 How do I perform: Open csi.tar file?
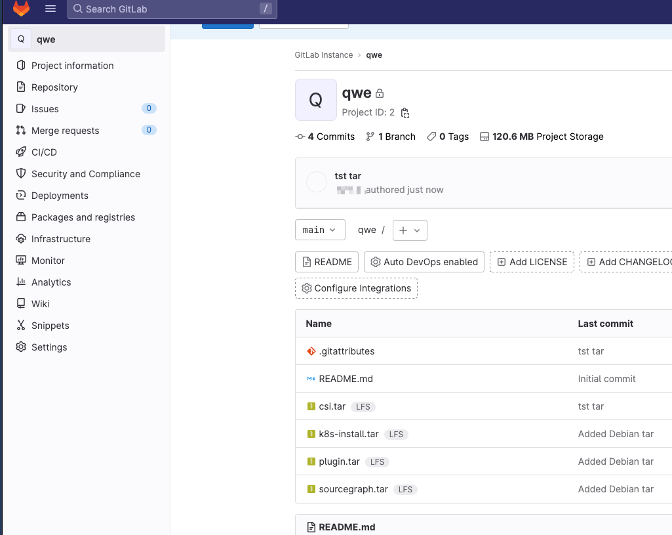(332, 406)
